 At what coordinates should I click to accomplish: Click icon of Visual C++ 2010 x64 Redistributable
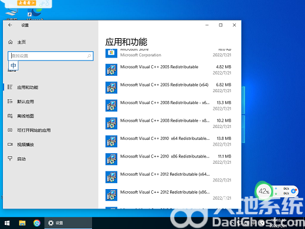click(111, 142)
